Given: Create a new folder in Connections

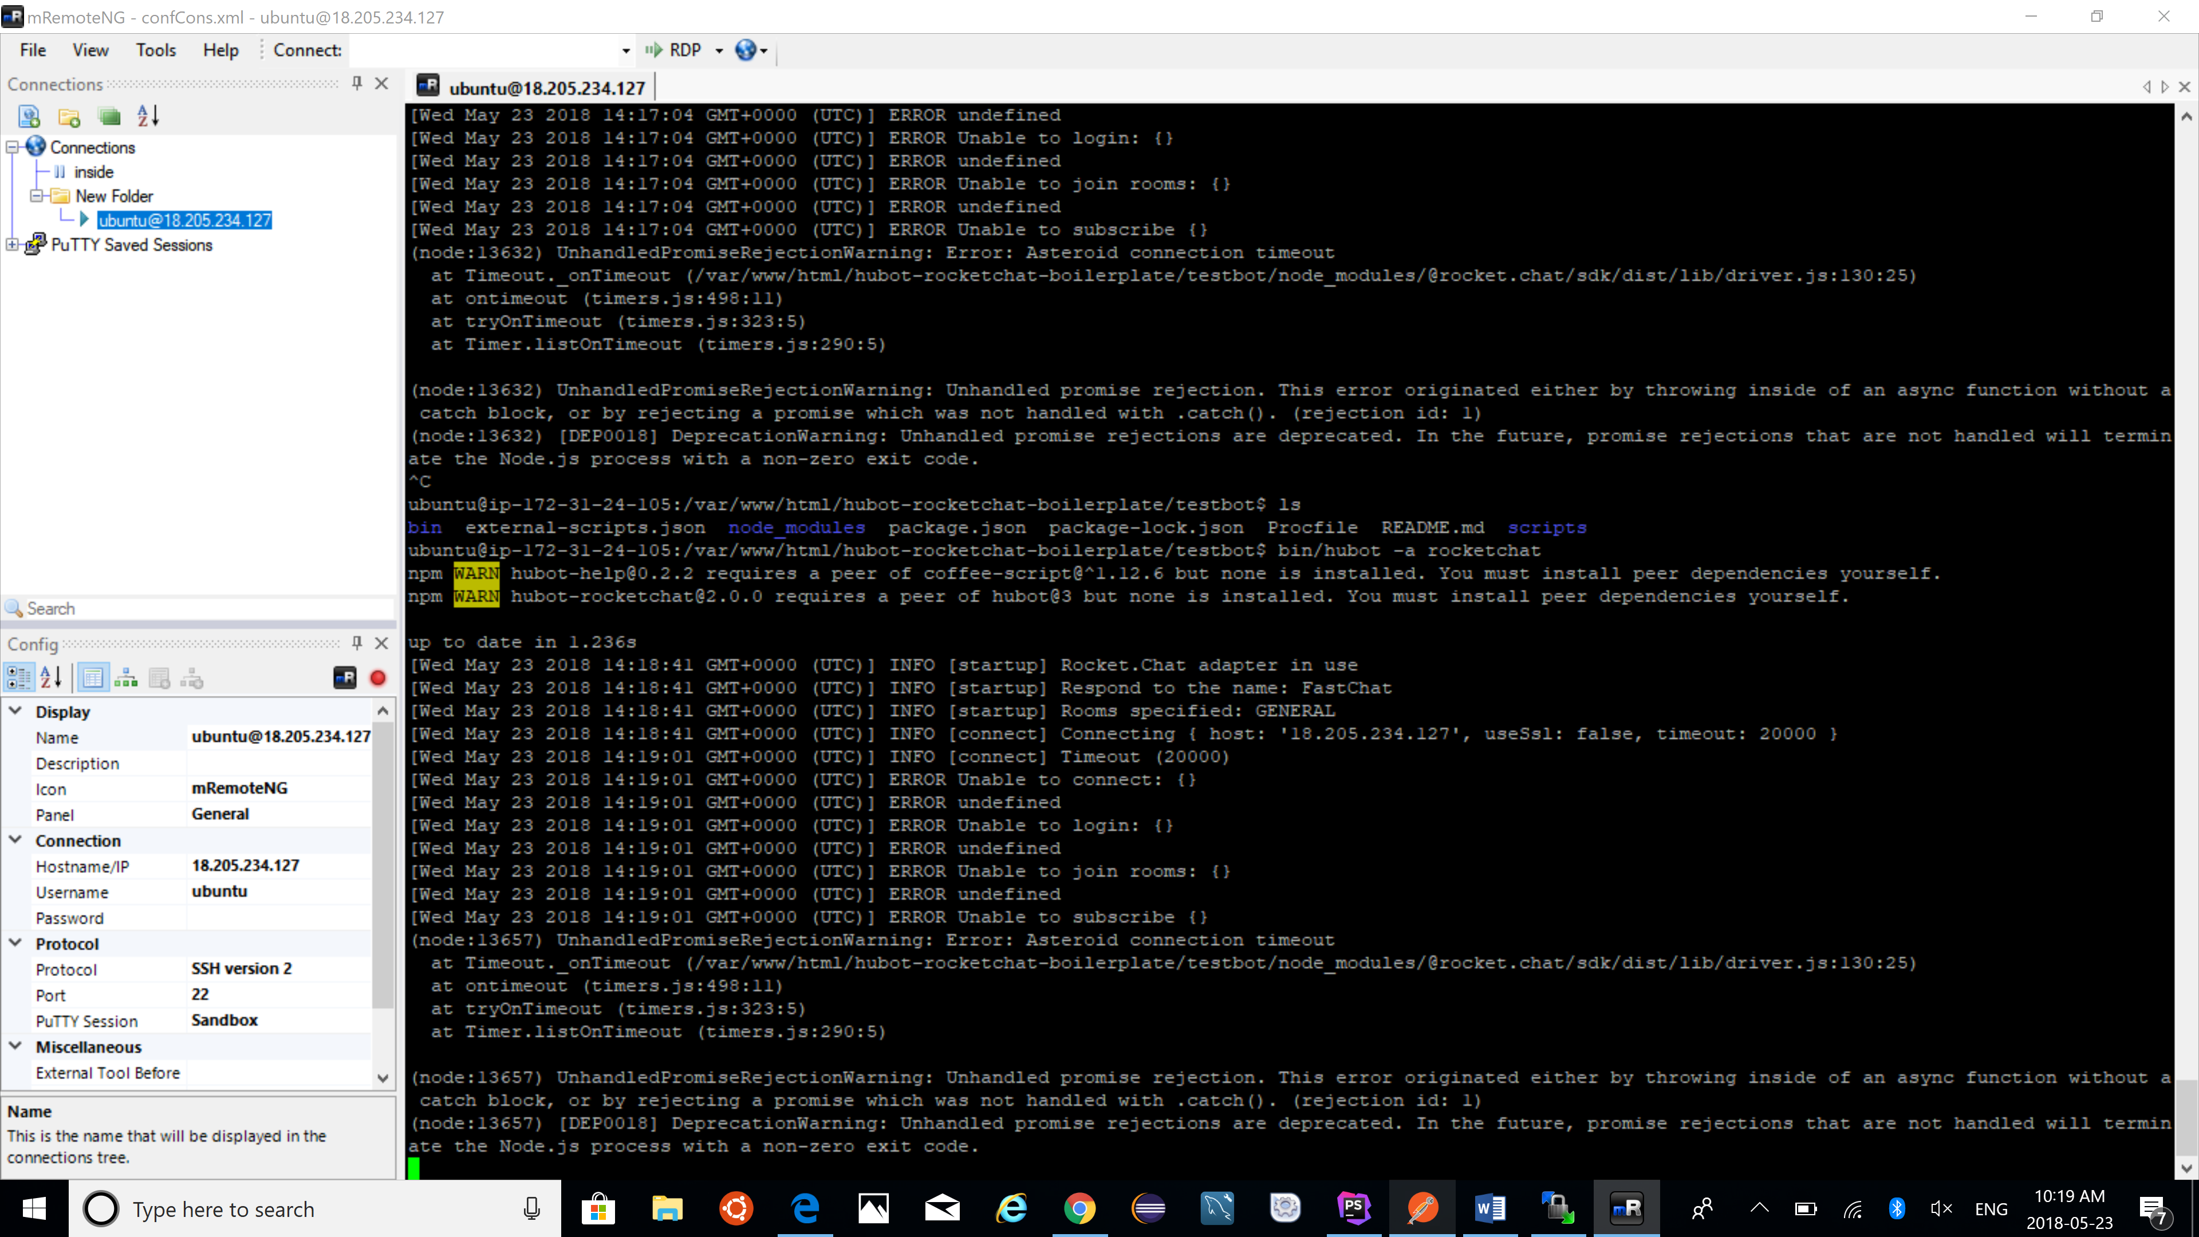Looking at the screenshot, I should tap(68, 116).
